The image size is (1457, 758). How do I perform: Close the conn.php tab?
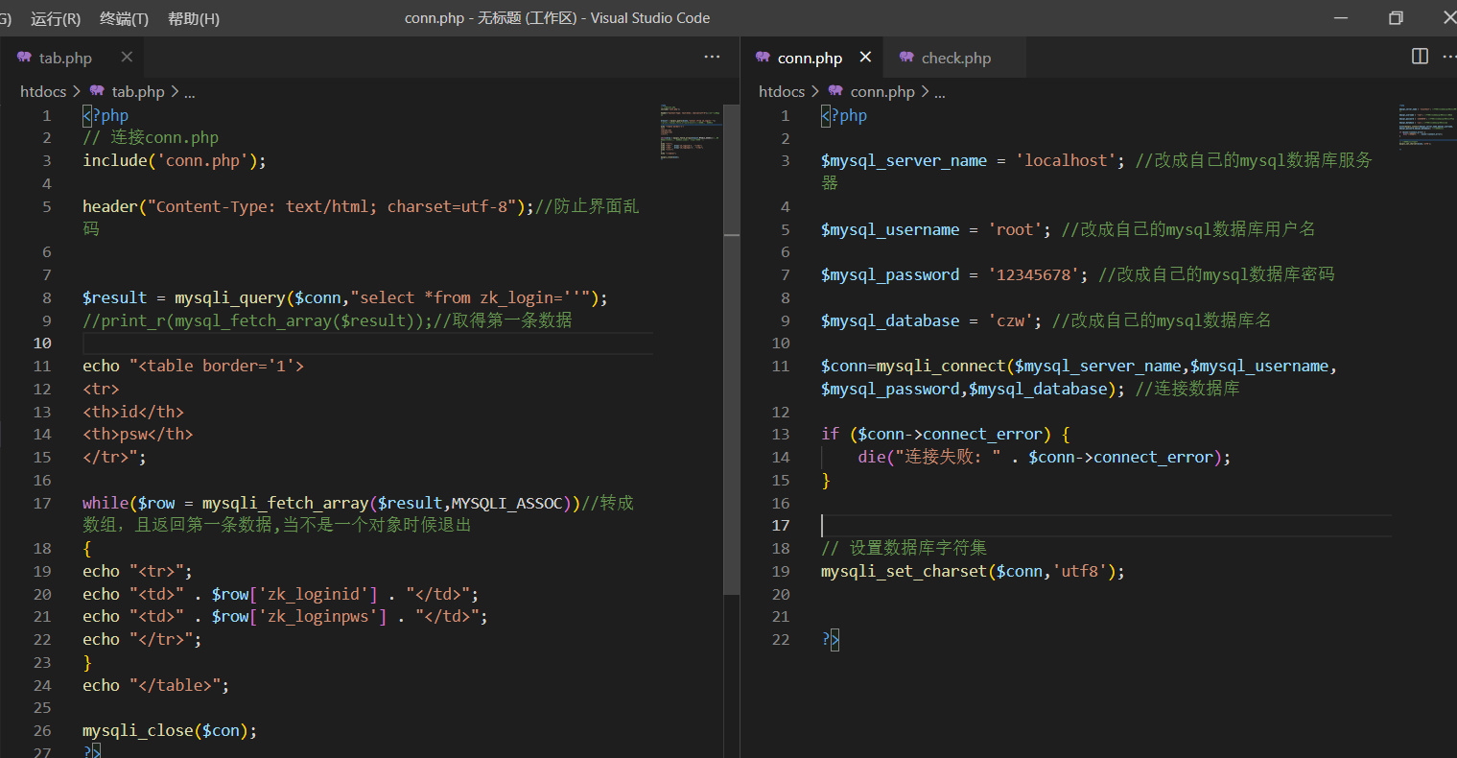click(865, 57)
